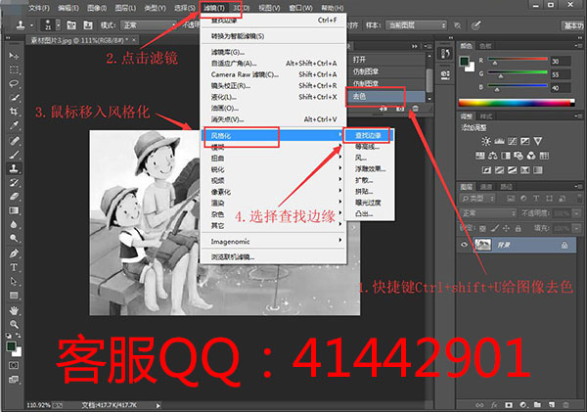The width and height of the screenshot is (587, 412).
Task: Select the 去色 history state
Action: coord(385,97)
